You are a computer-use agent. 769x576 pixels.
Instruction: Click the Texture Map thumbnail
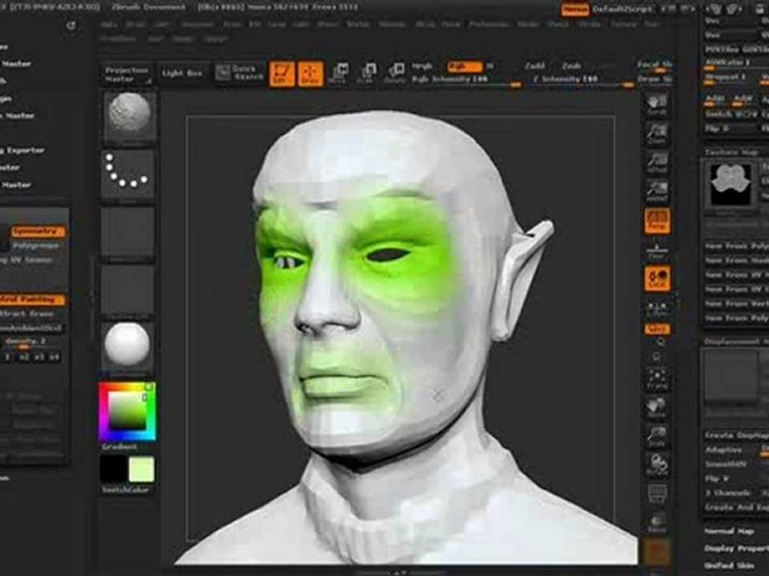731,185
